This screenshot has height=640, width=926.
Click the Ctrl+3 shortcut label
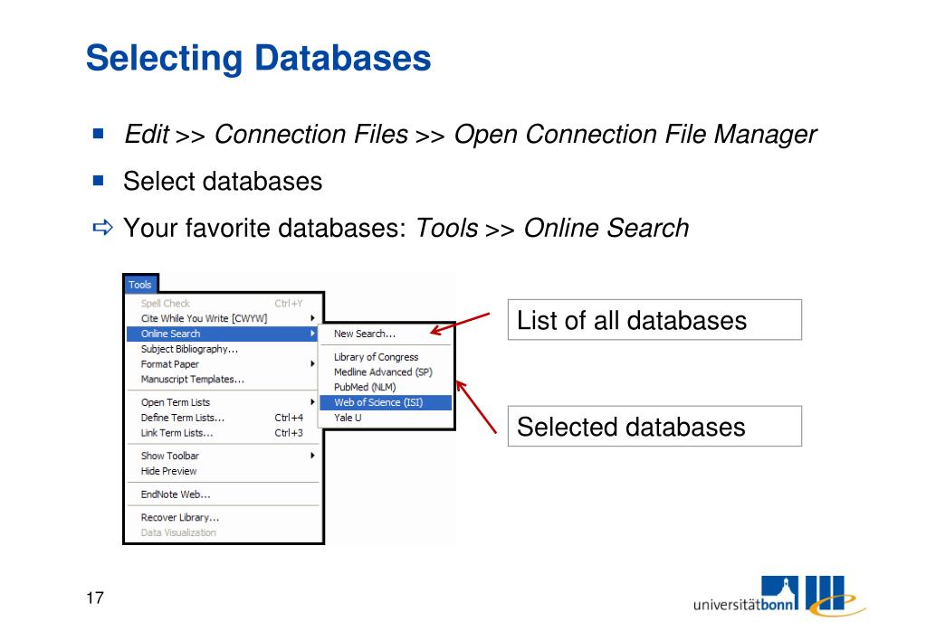[289, 433]
